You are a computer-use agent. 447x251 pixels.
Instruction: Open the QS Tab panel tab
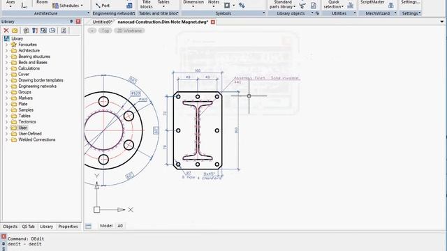click(28, 227)
